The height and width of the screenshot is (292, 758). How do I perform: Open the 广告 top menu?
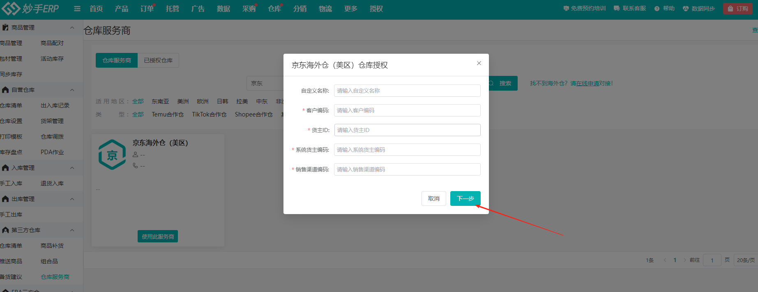coord(198,9)
